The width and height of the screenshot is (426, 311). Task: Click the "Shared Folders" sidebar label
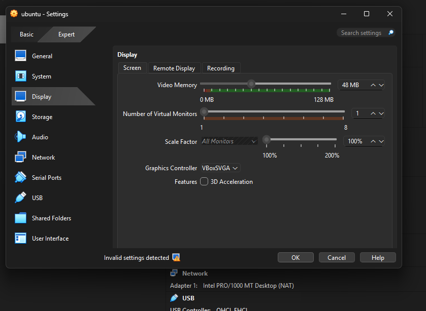[51, 218]
